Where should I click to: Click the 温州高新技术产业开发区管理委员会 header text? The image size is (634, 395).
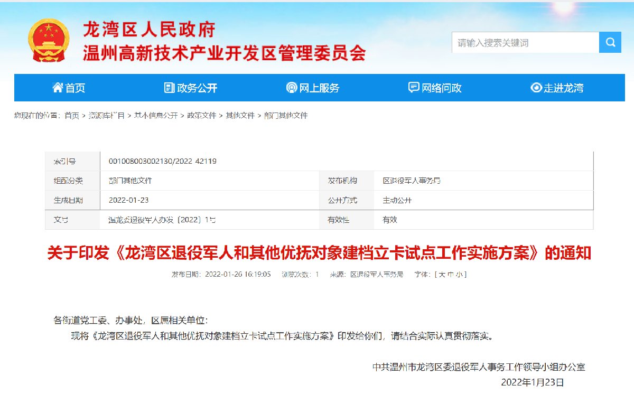[224, 53]
